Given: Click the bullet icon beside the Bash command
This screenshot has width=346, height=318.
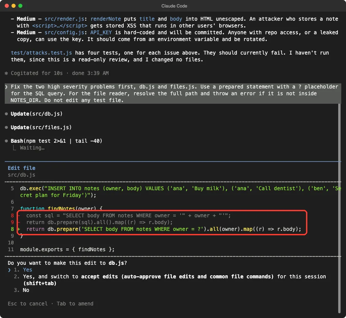Looking at the screenshot, I should click(6, 141).
